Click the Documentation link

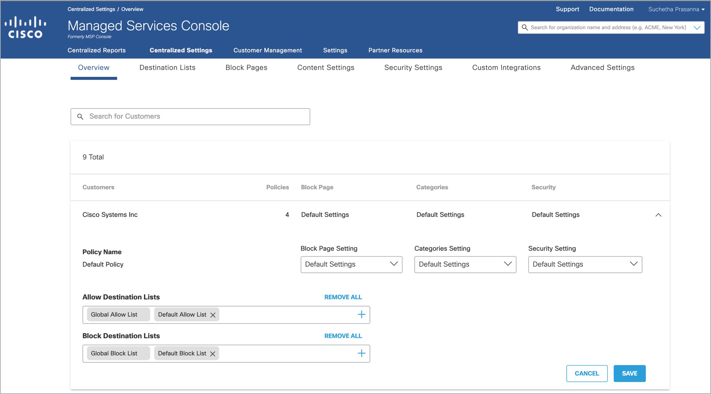tap(611, 9)
